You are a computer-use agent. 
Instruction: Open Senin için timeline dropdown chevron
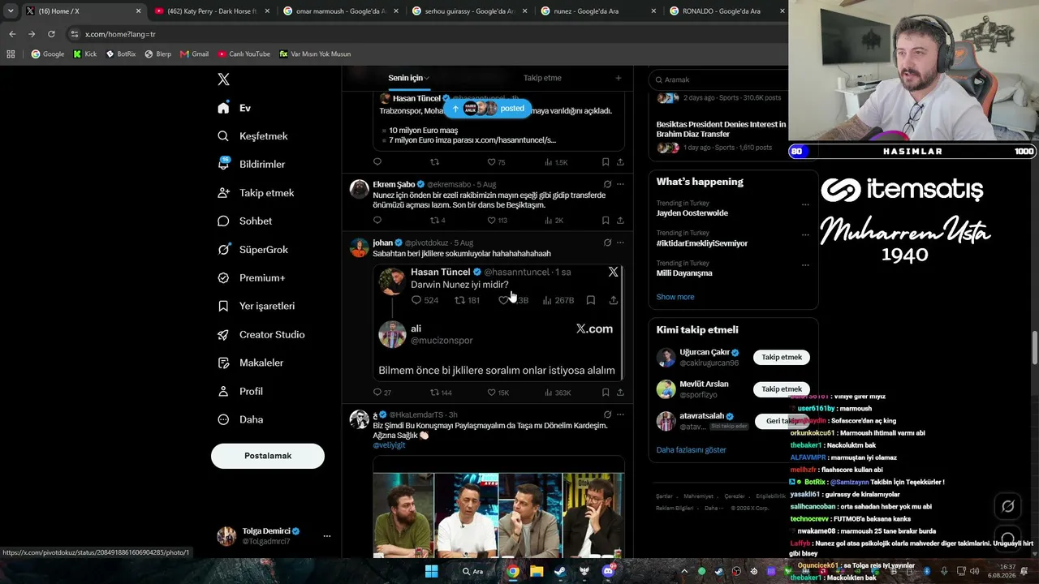427,78
